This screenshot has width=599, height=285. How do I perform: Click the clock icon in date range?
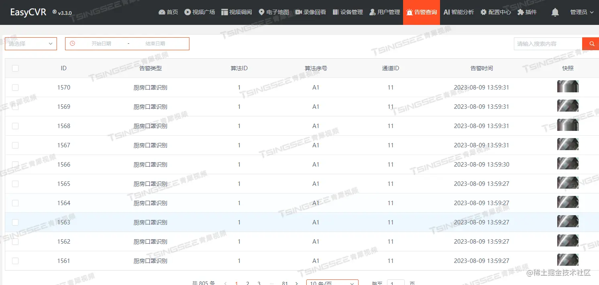[73, 43]
